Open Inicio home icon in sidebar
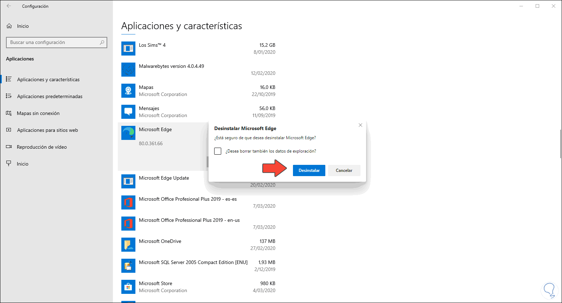The image size is (562, 303). tap(9, 26)
